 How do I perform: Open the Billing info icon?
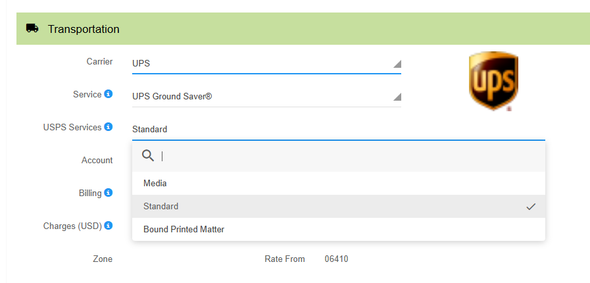(x=109, y=193)
